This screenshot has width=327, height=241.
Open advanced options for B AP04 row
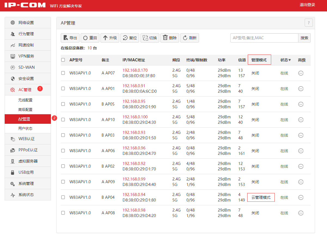(x=301, y=197)
